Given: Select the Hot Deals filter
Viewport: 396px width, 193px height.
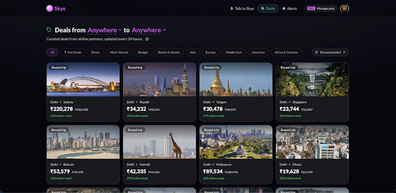Looking at the screenshot, I should click(x=73, y=52).
